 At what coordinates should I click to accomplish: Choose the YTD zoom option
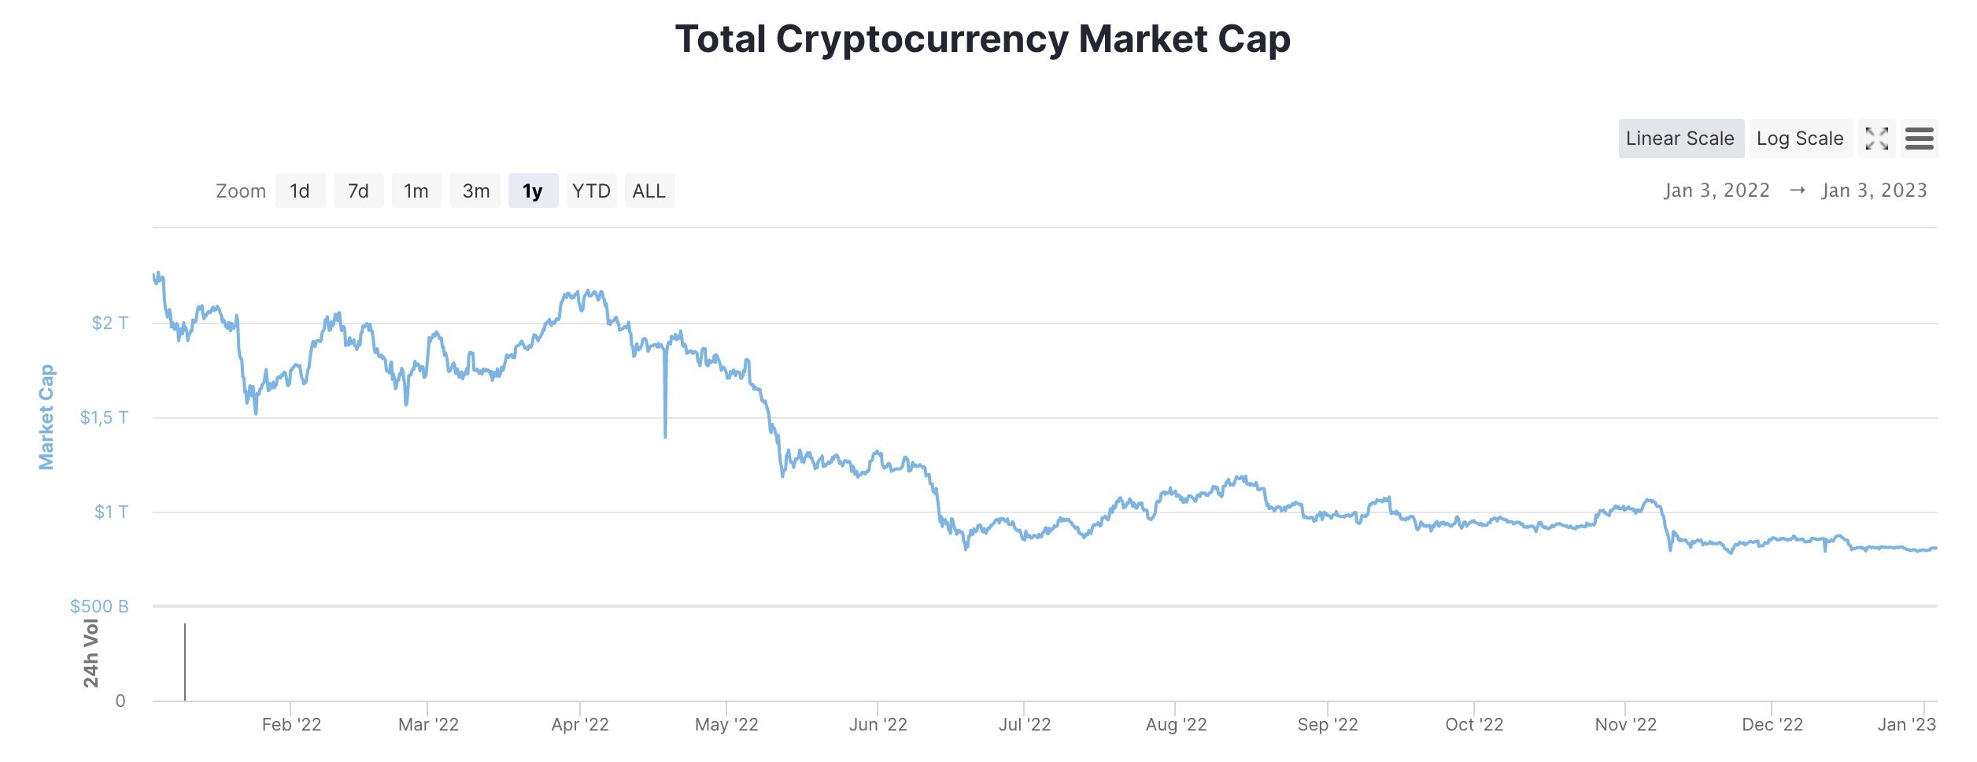click(591, 191)
